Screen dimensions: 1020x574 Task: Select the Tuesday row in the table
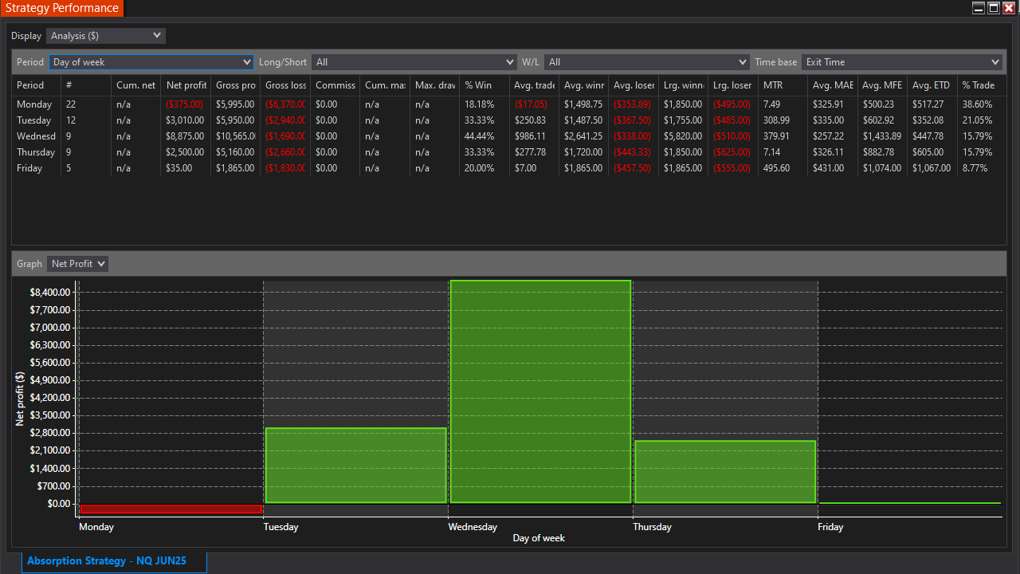pos(509,120)
